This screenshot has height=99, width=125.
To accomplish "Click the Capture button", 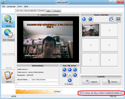I will (x=91, y=82).
